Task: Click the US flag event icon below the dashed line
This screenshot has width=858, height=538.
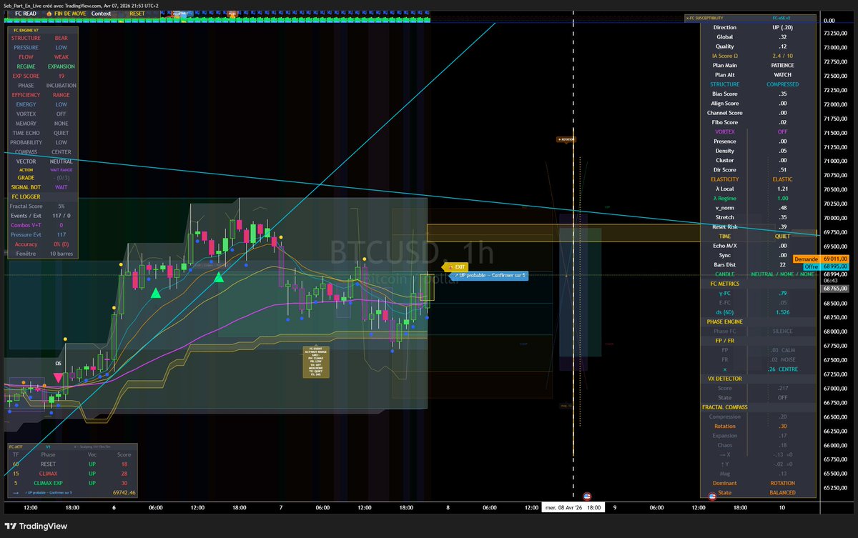Action: pos(587,496)
